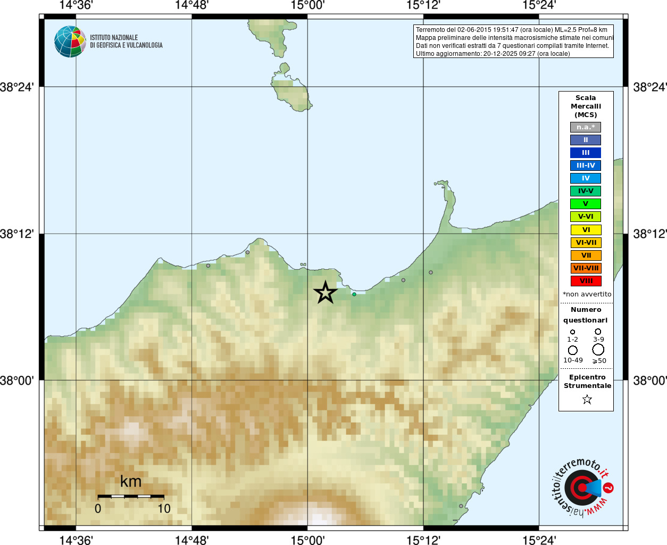Viewport: 667px width, 545px height.
Task: Click the 'Mappa preliminare delle intensità' line
Action: [x=514, y=38]
